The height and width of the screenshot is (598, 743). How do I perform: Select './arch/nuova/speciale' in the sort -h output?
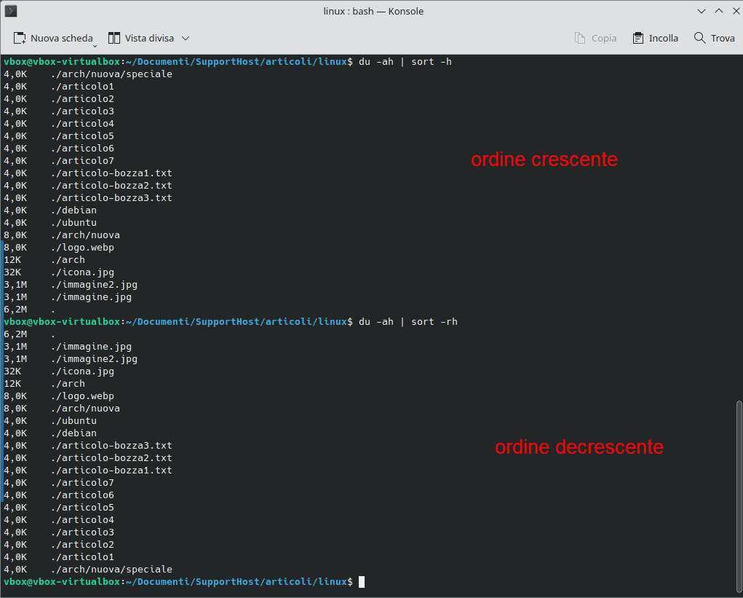pyautogui.click(x=111, y=74)
